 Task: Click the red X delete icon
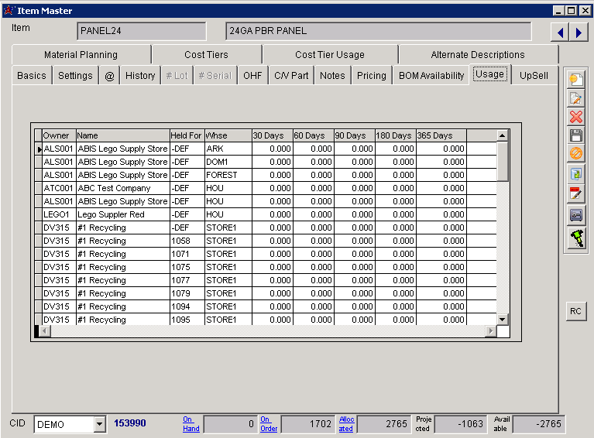[575, 117]
